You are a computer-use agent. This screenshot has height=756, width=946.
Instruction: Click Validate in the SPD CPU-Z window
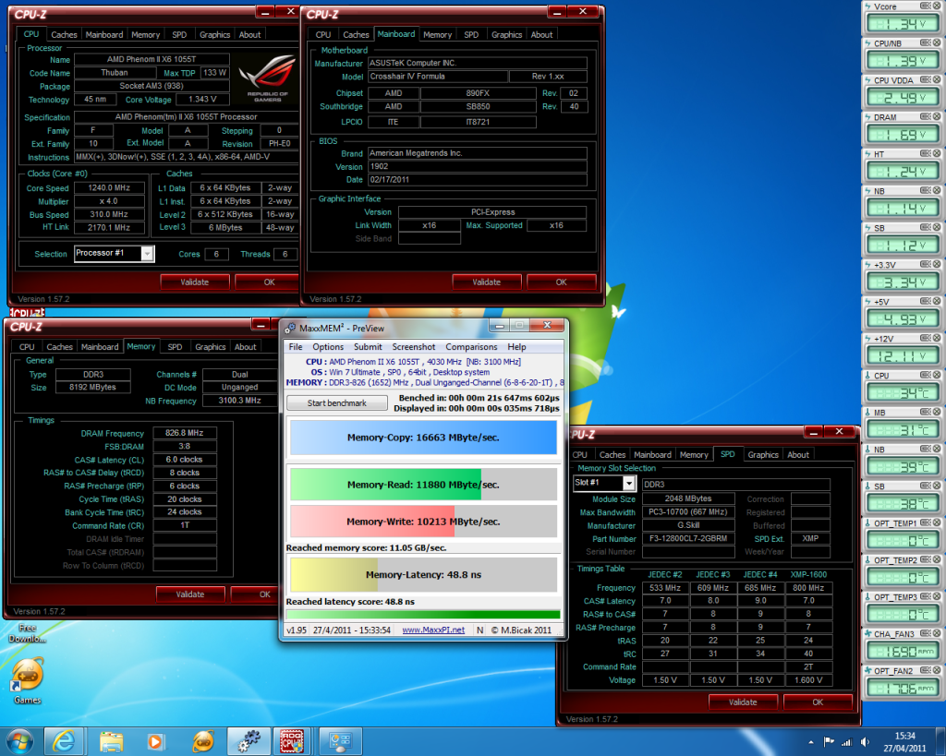click(x=743, y=702)
